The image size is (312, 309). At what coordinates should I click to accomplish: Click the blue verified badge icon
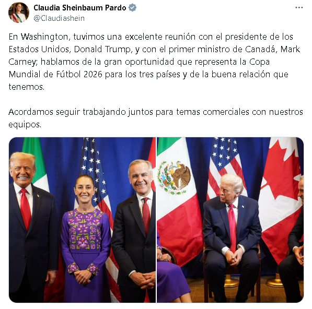coord(132,8)
